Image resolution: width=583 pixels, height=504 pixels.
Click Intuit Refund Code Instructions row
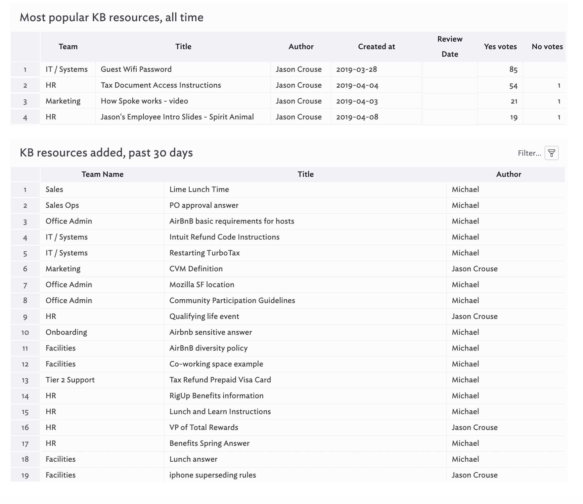click(224, 237)
